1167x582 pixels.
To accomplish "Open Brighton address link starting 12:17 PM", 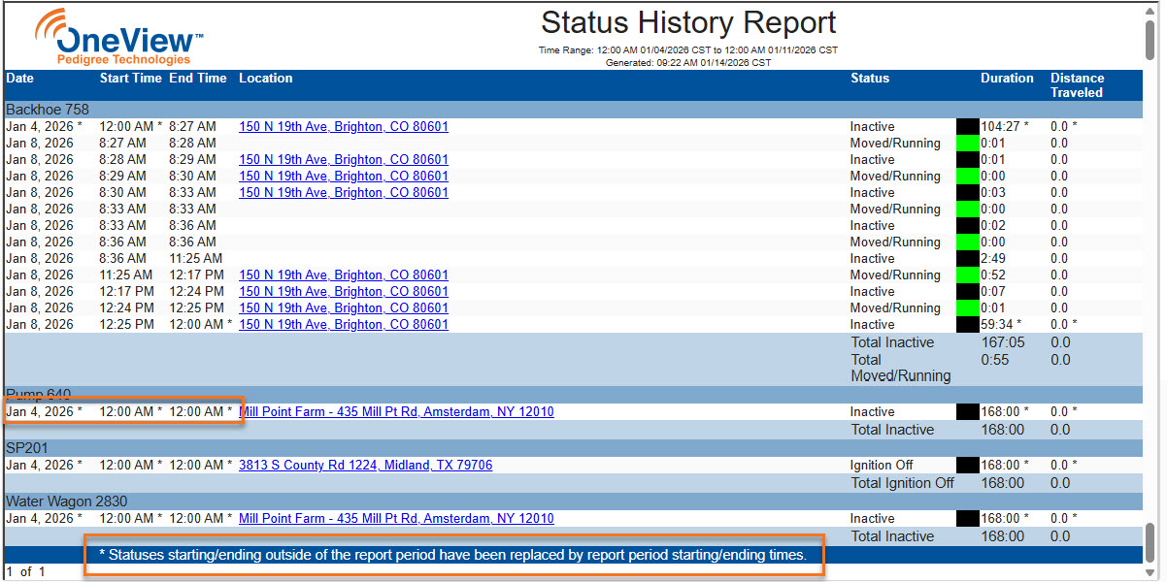I will click(x=344, y=292).
